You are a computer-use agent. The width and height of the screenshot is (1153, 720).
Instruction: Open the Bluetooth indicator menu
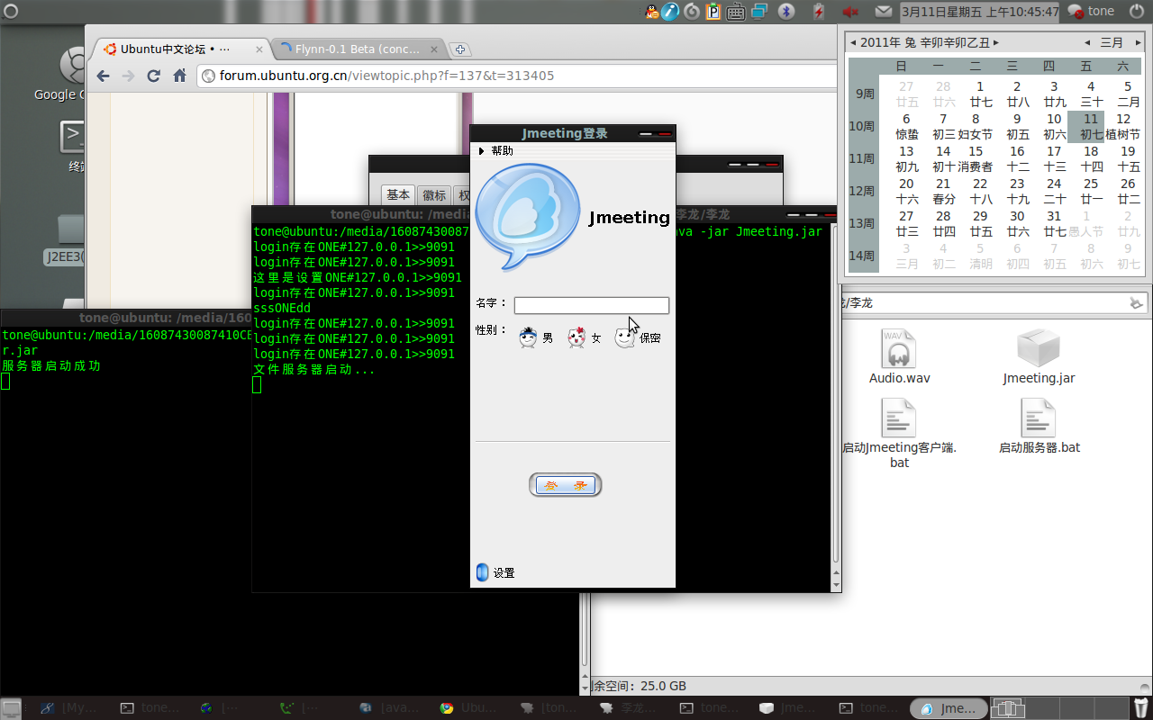click(x=785, y=12)
